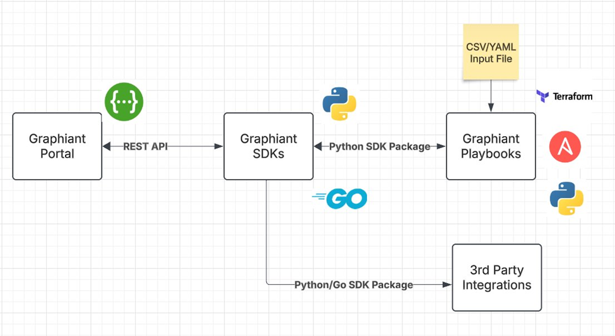Click the Python logo below Ansible
Screen dimensions: 615x336
click(x=566, y=199)
